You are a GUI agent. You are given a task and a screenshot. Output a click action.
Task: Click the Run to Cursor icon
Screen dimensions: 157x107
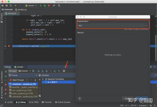[x=59, y=71]
